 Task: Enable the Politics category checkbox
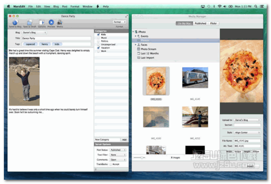(98, 41)
